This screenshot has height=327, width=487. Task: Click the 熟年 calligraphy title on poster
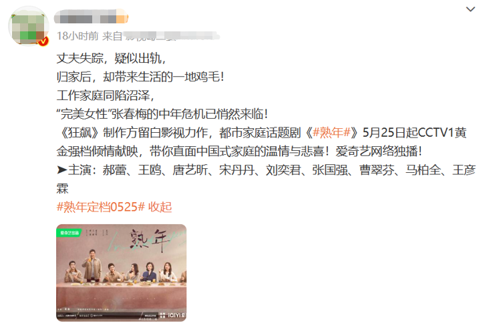pyautogui.click(x=150, y=241)
